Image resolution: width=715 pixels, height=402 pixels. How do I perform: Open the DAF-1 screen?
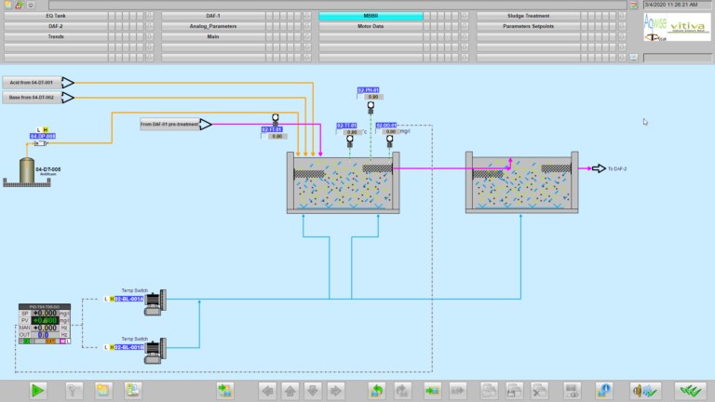[x=212, y=16]
